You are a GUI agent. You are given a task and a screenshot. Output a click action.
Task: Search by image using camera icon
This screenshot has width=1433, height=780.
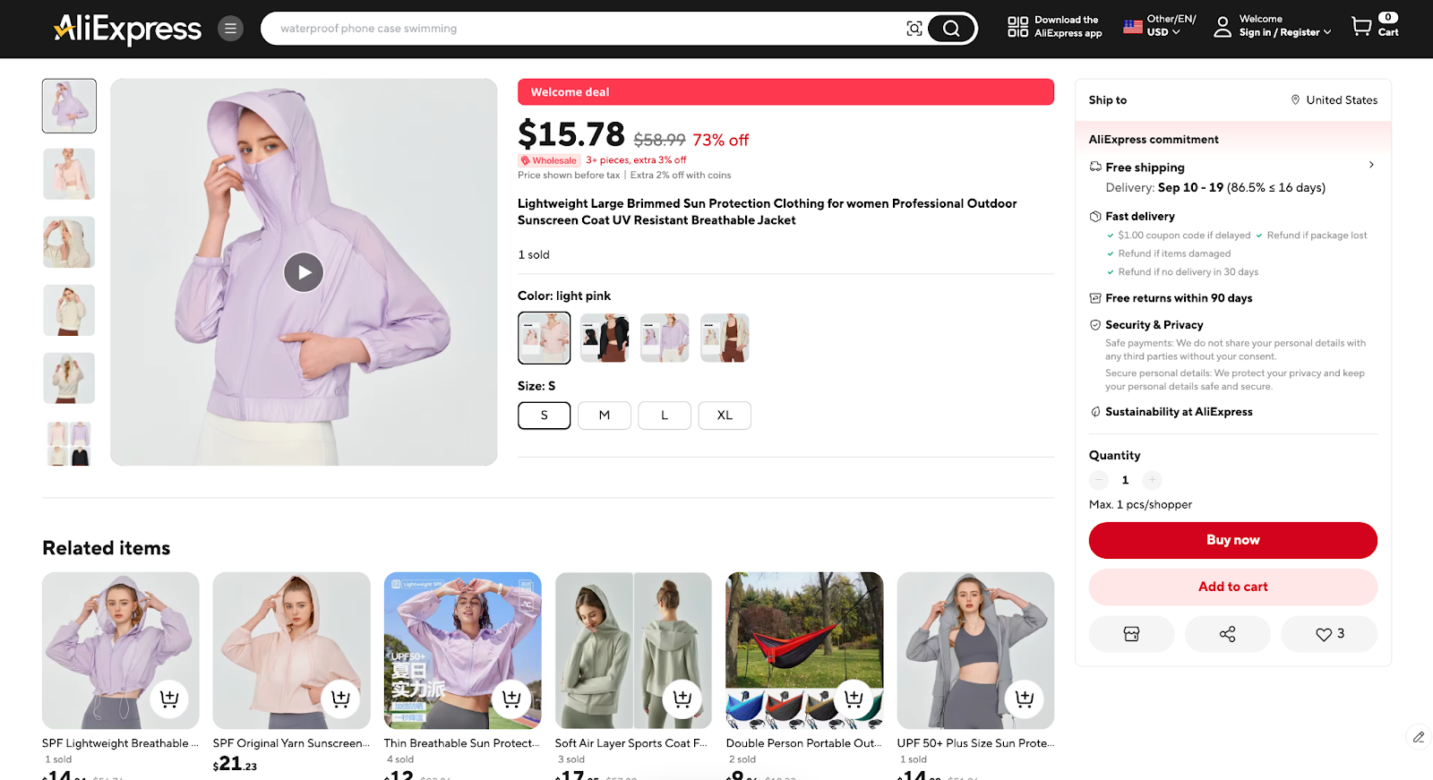pyautogui.click(x=914, y=29)
